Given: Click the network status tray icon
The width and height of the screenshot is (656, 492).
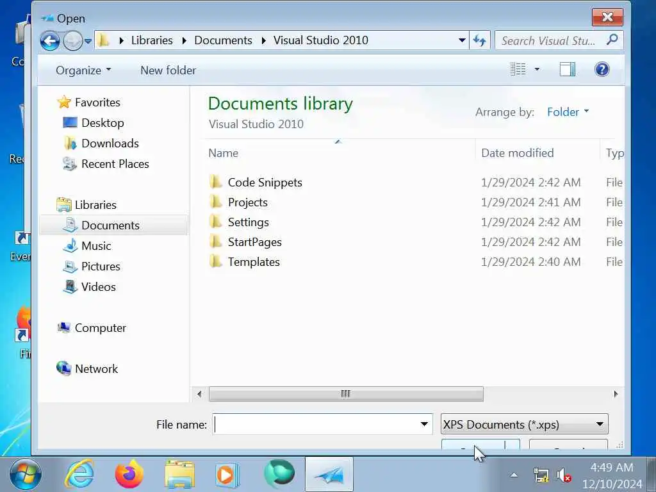Looking at the screenshot, I should [x=541, y=476].
